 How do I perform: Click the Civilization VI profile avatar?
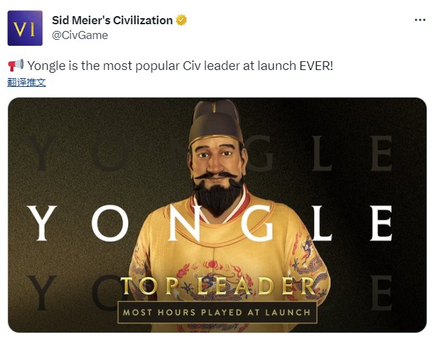[x=25, y=28]
